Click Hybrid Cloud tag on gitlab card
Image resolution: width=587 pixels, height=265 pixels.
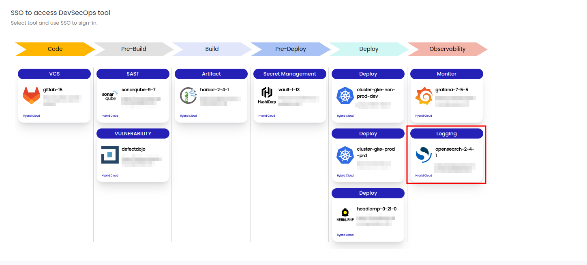tap(32, 116)
